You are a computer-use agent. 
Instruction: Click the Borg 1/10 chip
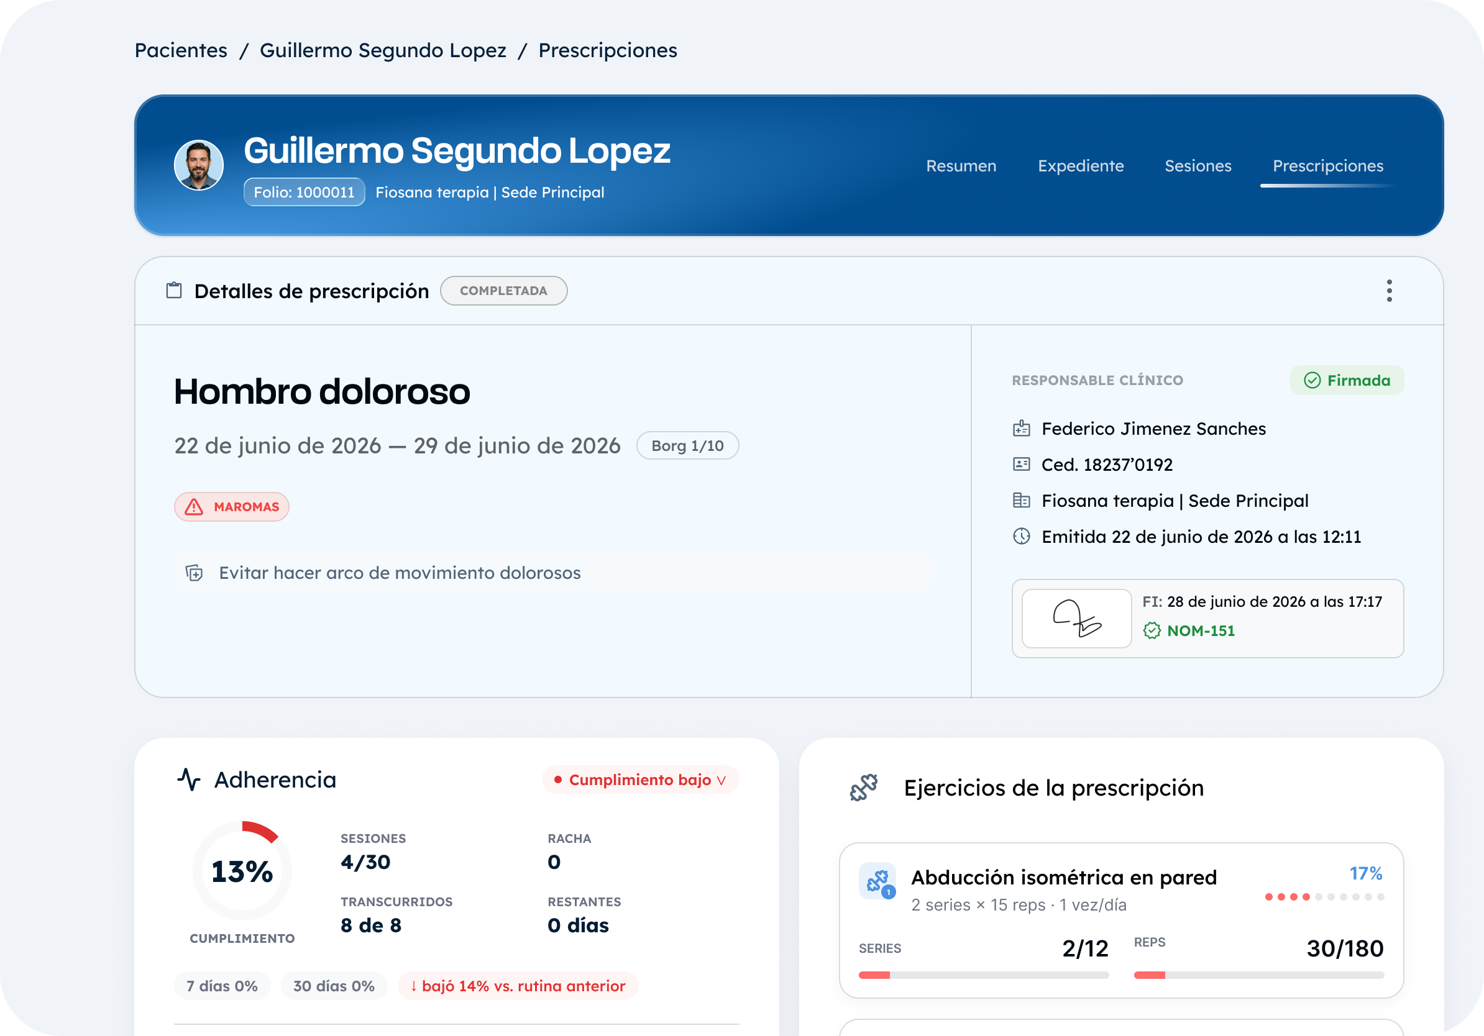[687, 446]
